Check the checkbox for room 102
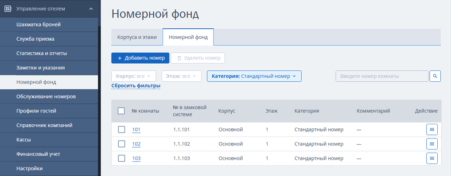Screen dimensions: 451x176 coord(121,144)
